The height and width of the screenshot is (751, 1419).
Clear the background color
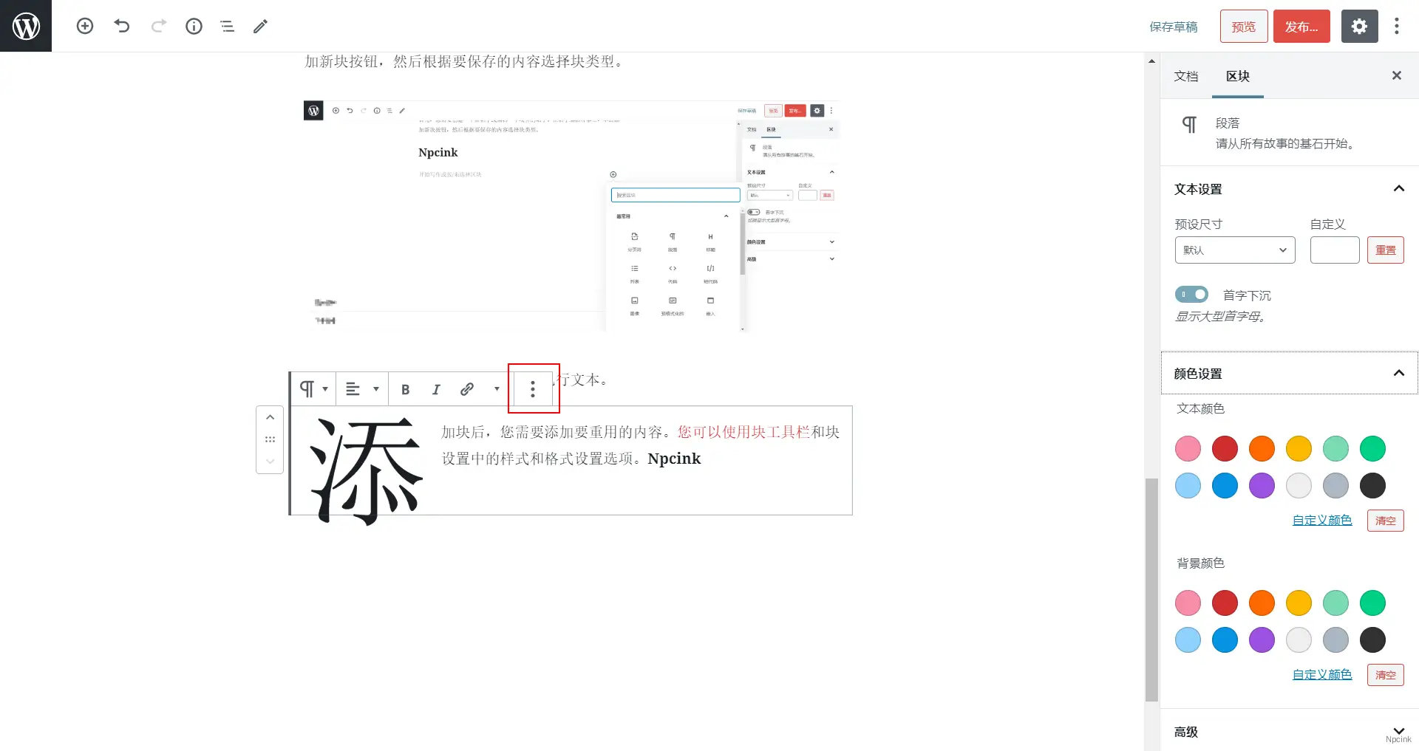tap(1386, 675)
